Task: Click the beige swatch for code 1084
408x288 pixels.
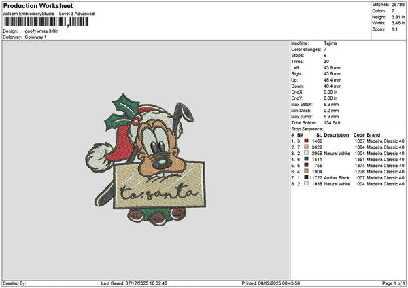Action: tap(306, 147)
